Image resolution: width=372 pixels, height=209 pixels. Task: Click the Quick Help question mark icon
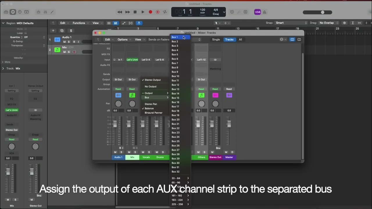point(20,12)
